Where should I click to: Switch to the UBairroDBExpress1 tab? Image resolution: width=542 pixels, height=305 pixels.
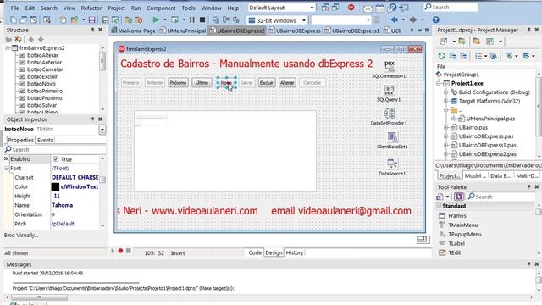tap(352, 30)
